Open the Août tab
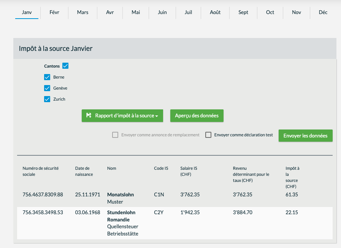Image resolution: width=341 pixels, height=248 pixels. pos(215,13)
